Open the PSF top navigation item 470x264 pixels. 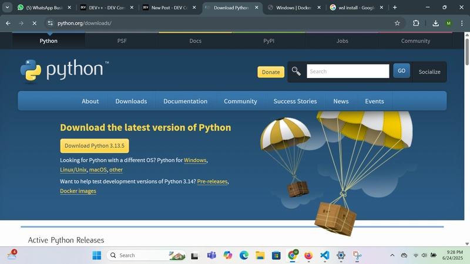122,41
